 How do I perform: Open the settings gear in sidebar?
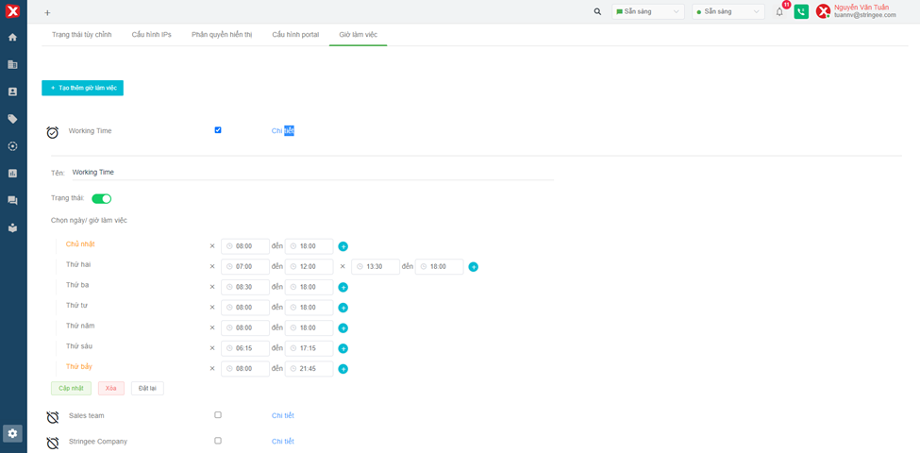(12, 433)
